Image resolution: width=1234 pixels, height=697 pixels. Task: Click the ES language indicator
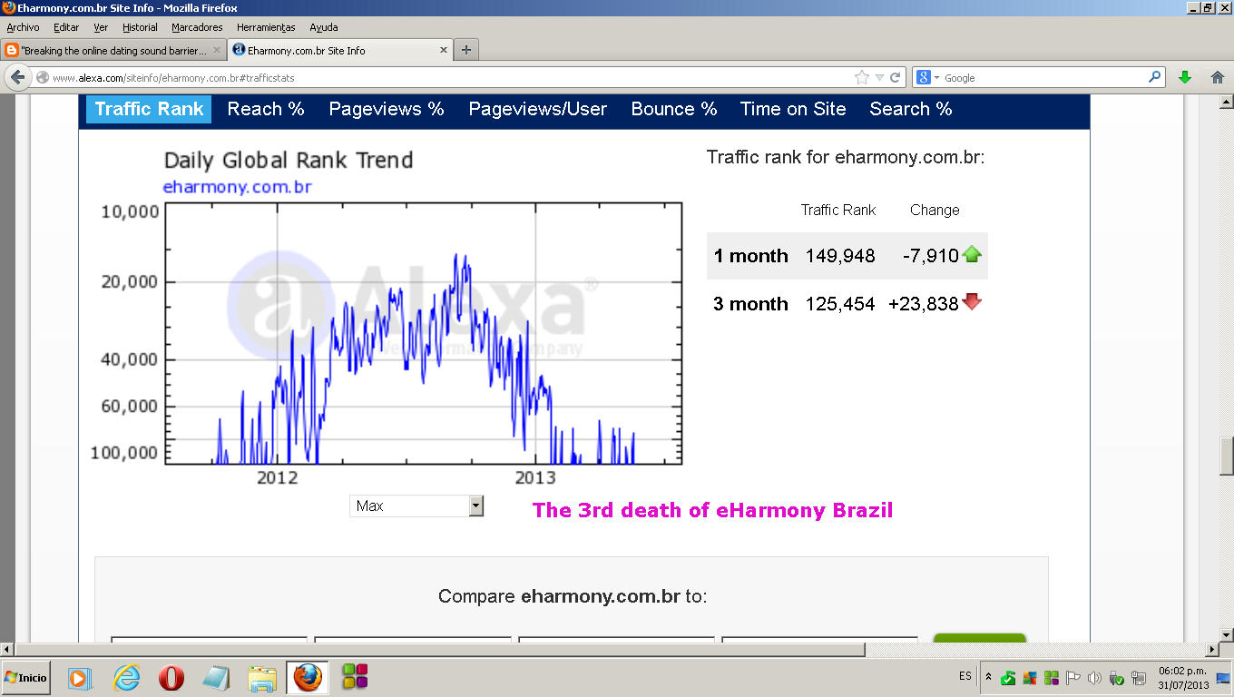click(x=965, y=676)
